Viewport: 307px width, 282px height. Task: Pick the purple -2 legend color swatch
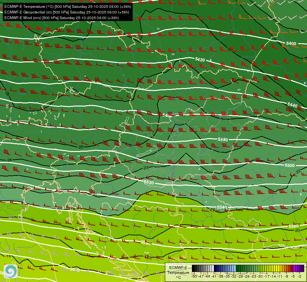pos(301,268)
